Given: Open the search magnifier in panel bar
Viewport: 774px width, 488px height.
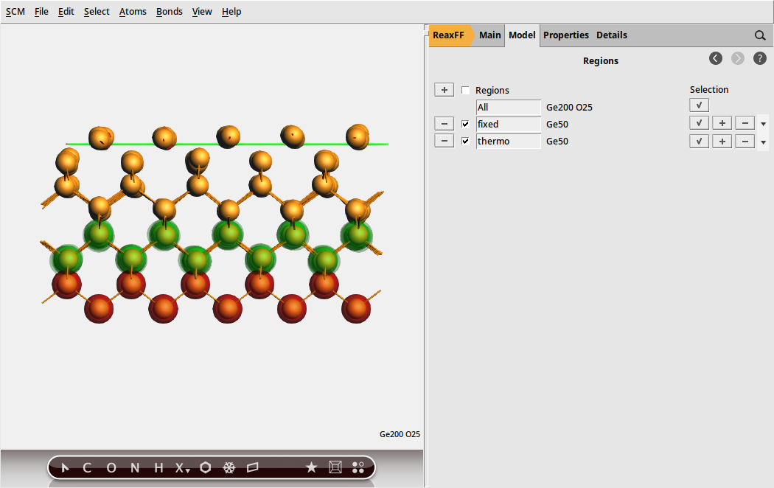Looking at the screenshot, I should (760, 35).
